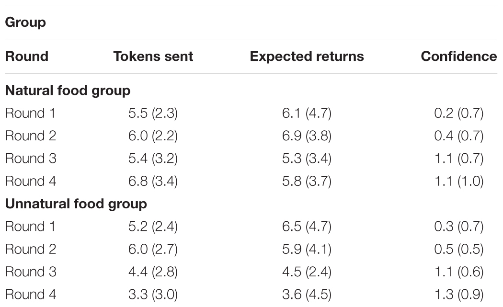Click Round 4 under Unnatural food group
The image size is (503, 307).
[x=31, y=295]
